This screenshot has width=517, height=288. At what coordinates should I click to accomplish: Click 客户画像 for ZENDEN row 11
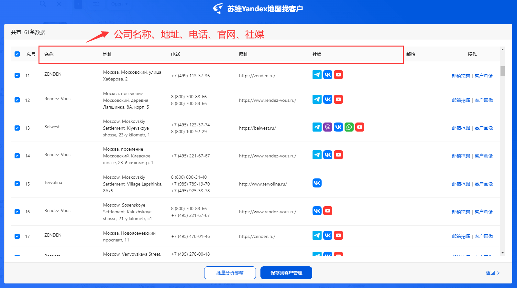[x=484, y=76]
